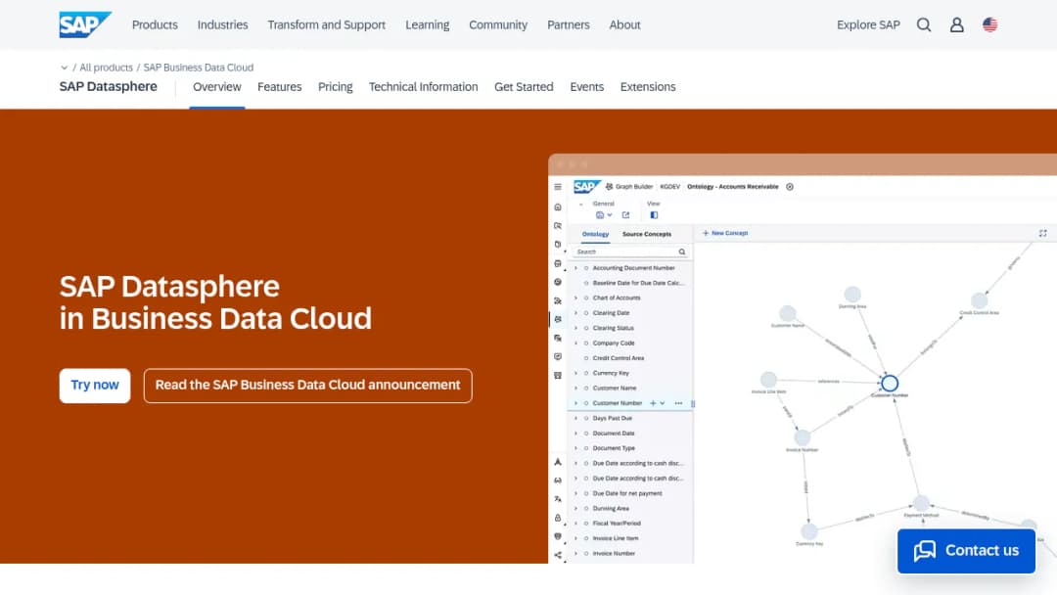Expand the Accounting Document Number tree row
The image size is (1057, 595).
tap(575, 268)
